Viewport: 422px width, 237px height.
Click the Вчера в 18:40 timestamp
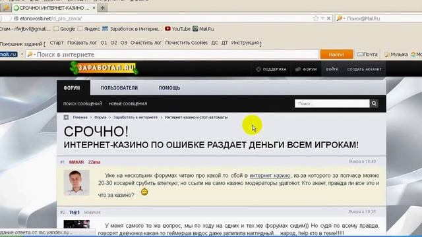point(362,161)
